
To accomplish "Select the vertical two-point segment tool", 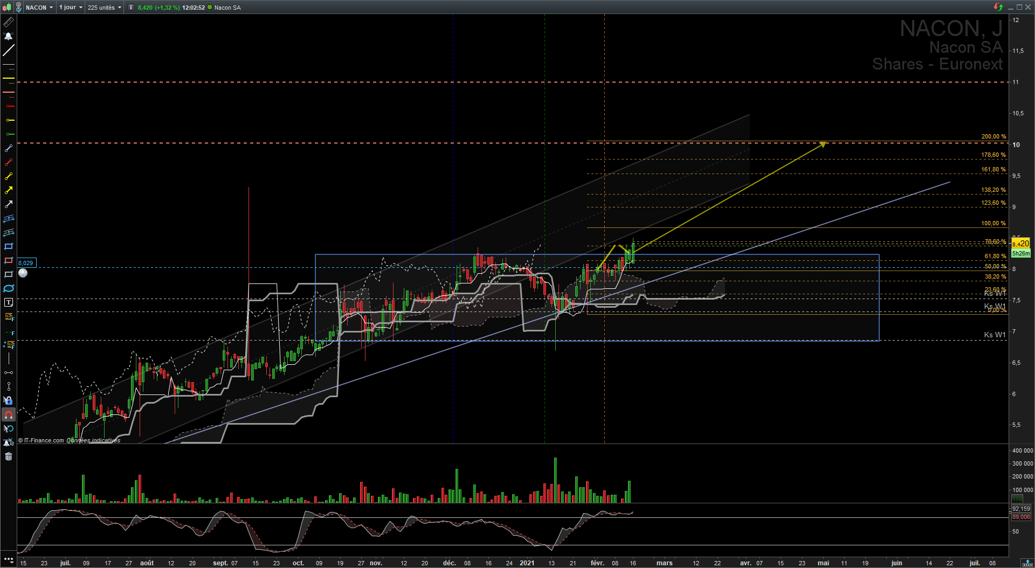I will [x=9, y=387].
